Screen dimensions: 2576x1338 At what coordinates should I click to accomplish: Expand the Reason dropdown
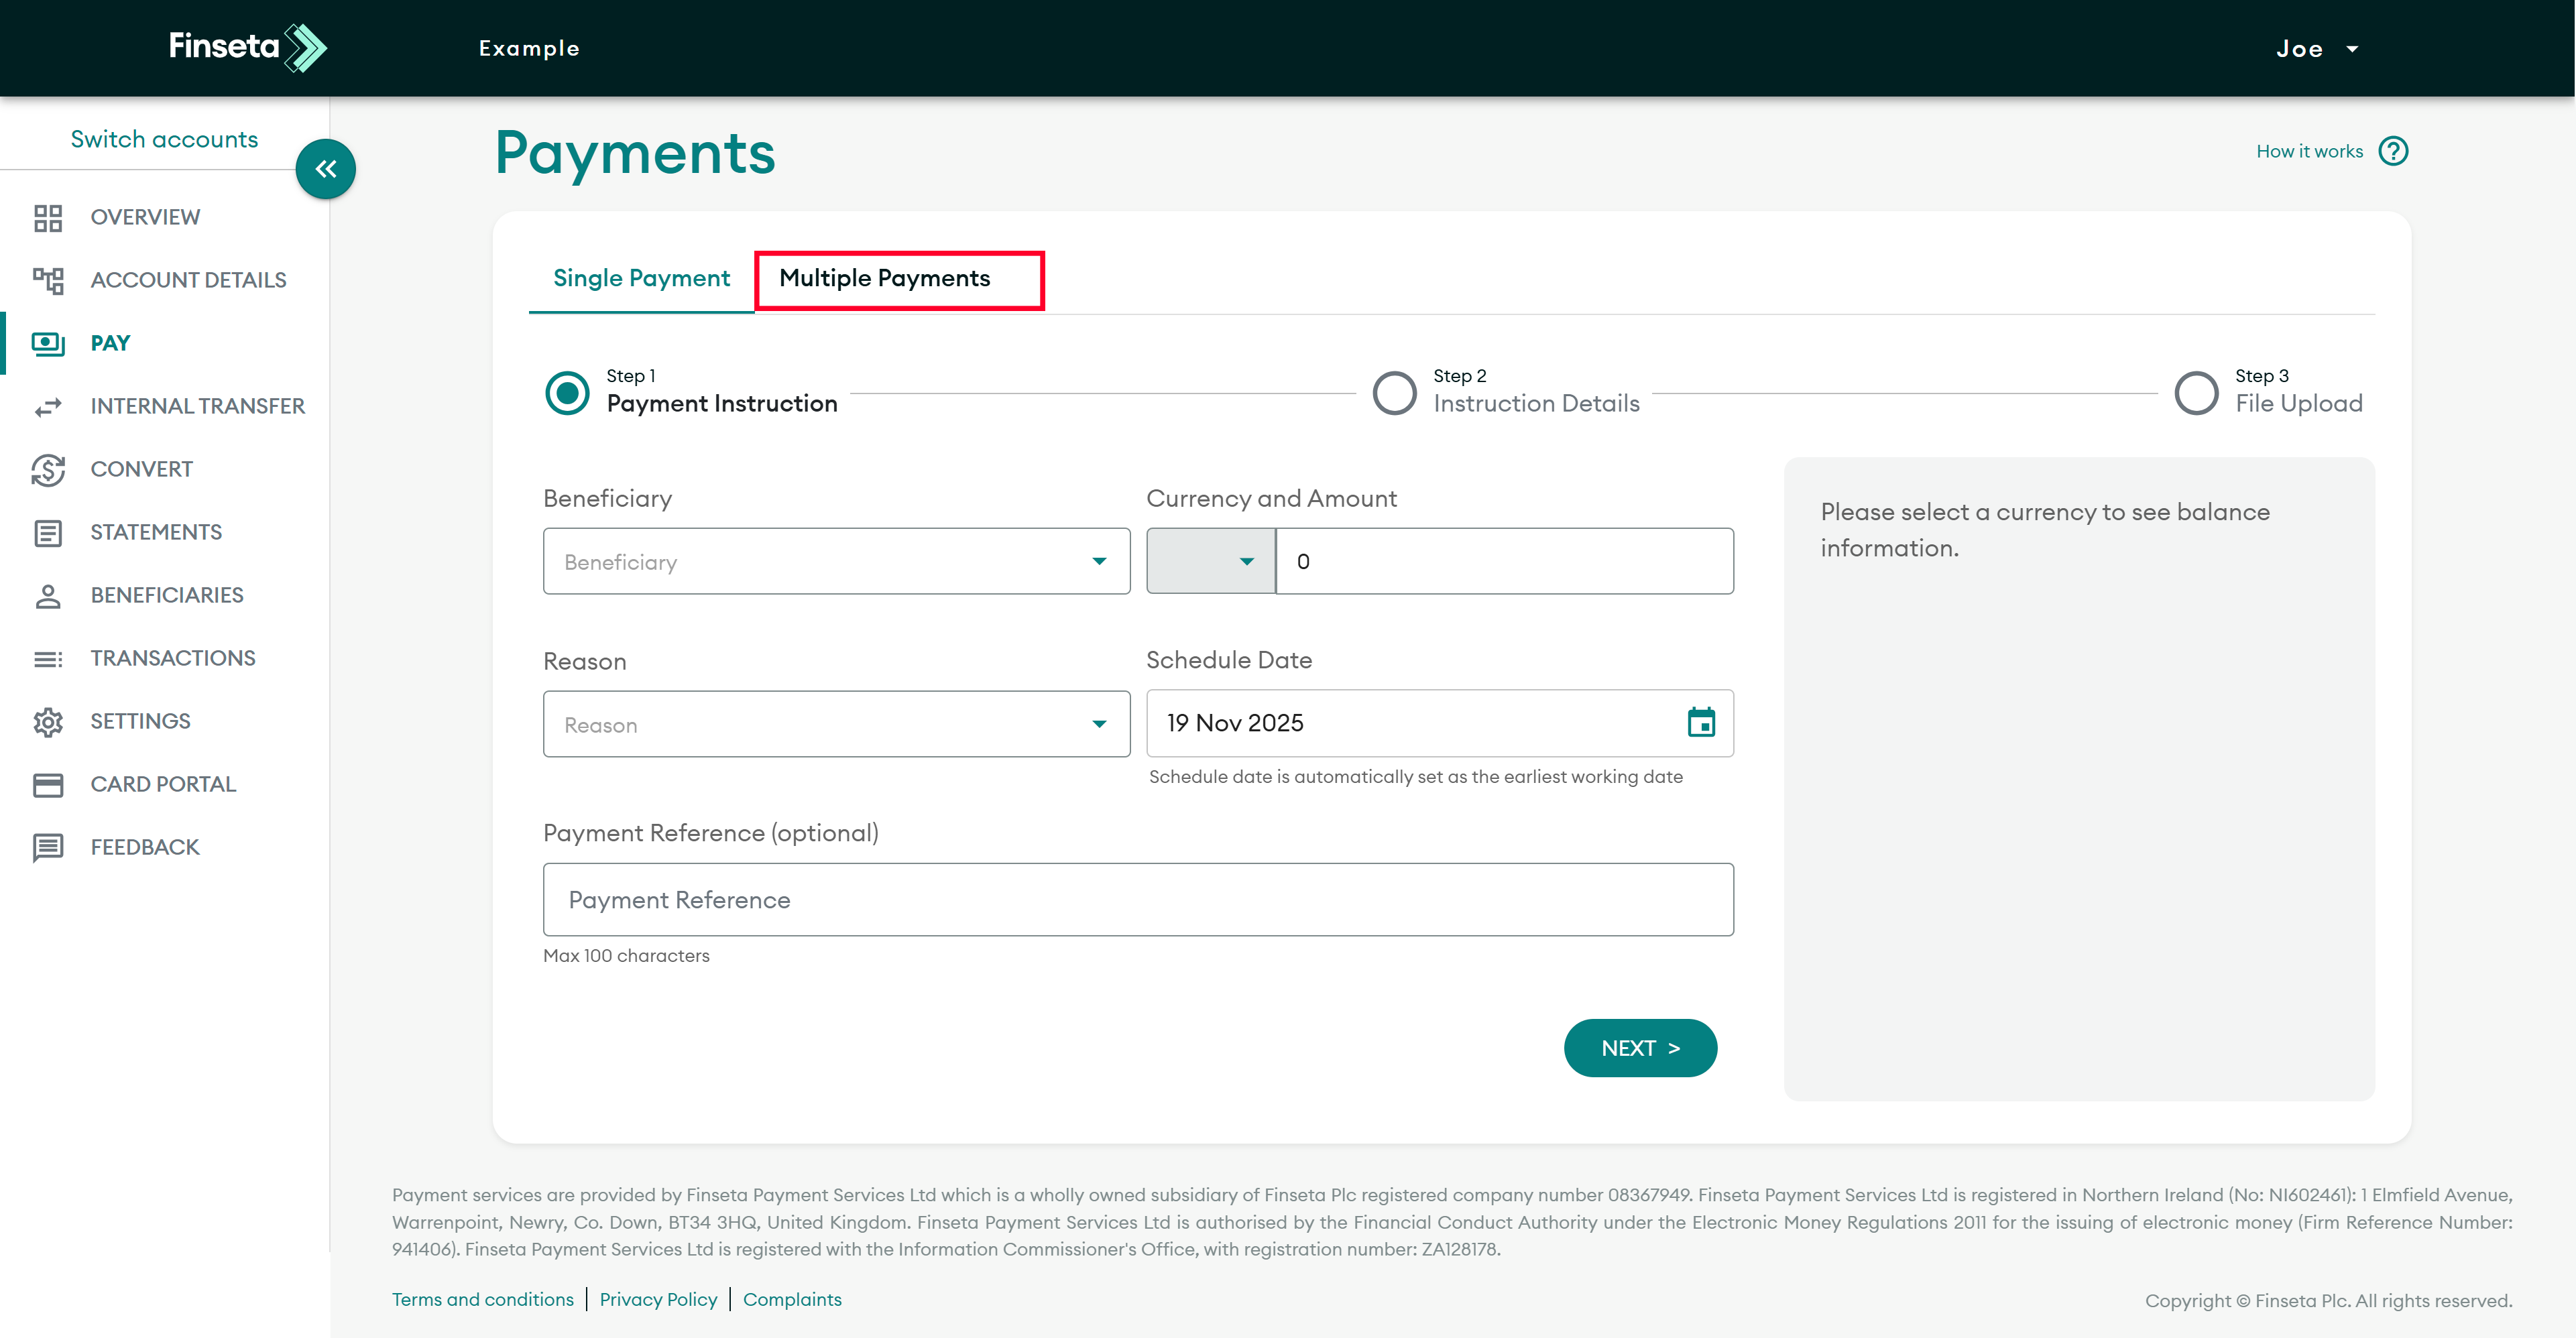[x=836, y=724]
